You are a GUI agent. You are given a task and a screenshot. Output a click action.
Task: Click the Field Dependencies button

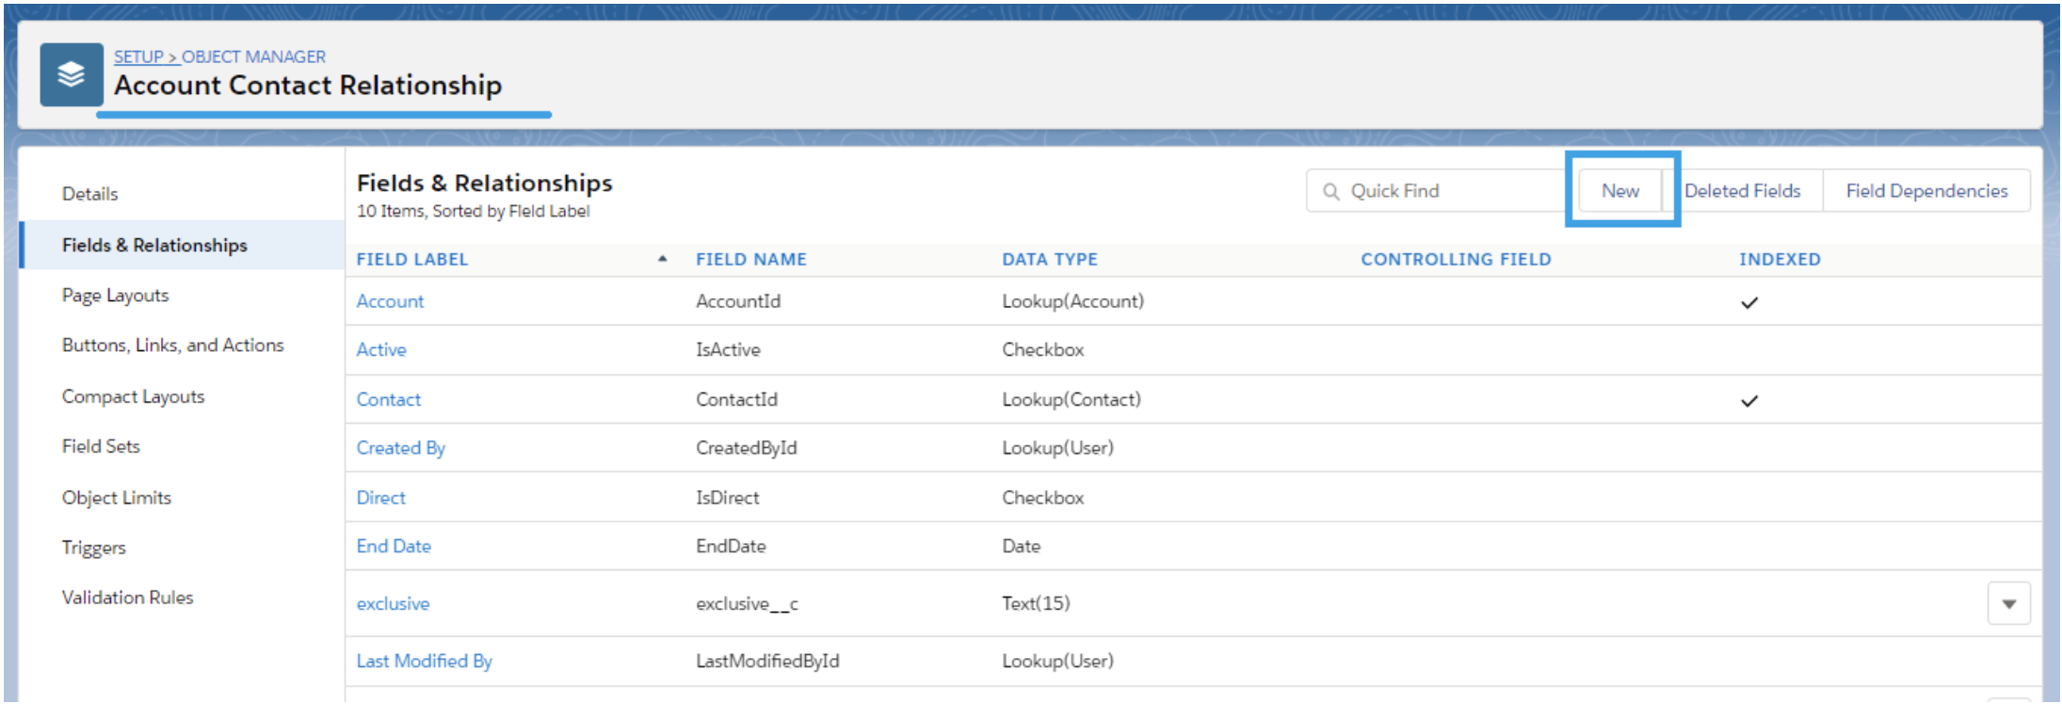point(1926,191)
